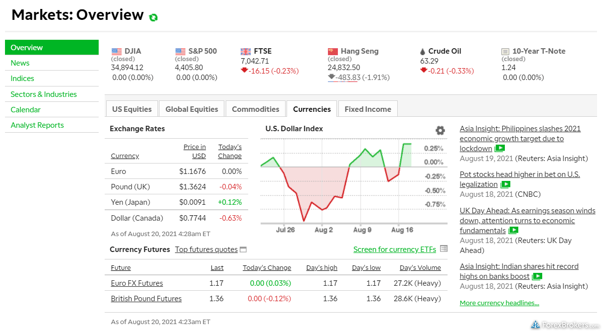Open the Top futures quotes link

(x=206, y=249)
